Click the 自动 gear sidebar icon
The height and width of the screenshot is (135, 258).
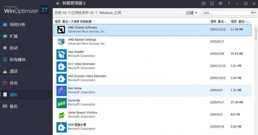tap(5, 48)
